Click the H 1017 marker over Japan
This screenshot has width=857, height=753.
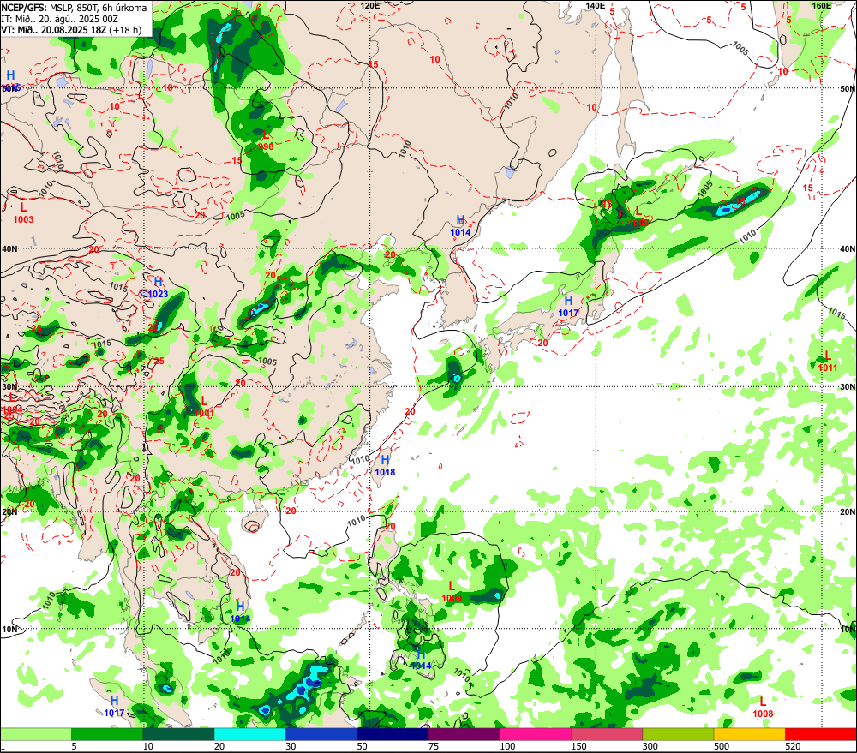pyautogui.click(x=568, y=306)
